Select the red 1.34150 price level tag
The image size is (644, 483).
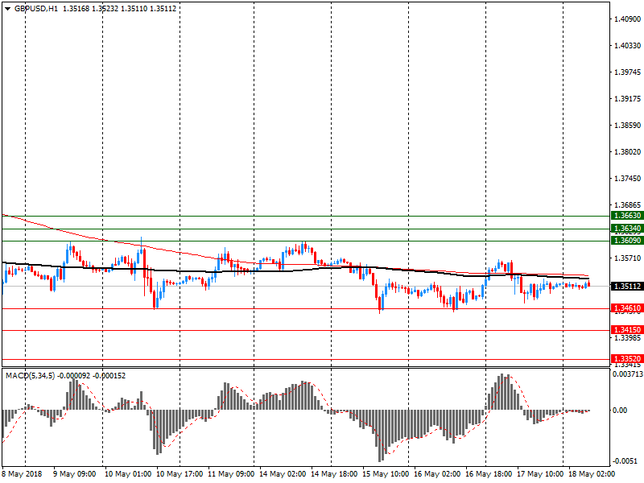coord(627,330)
